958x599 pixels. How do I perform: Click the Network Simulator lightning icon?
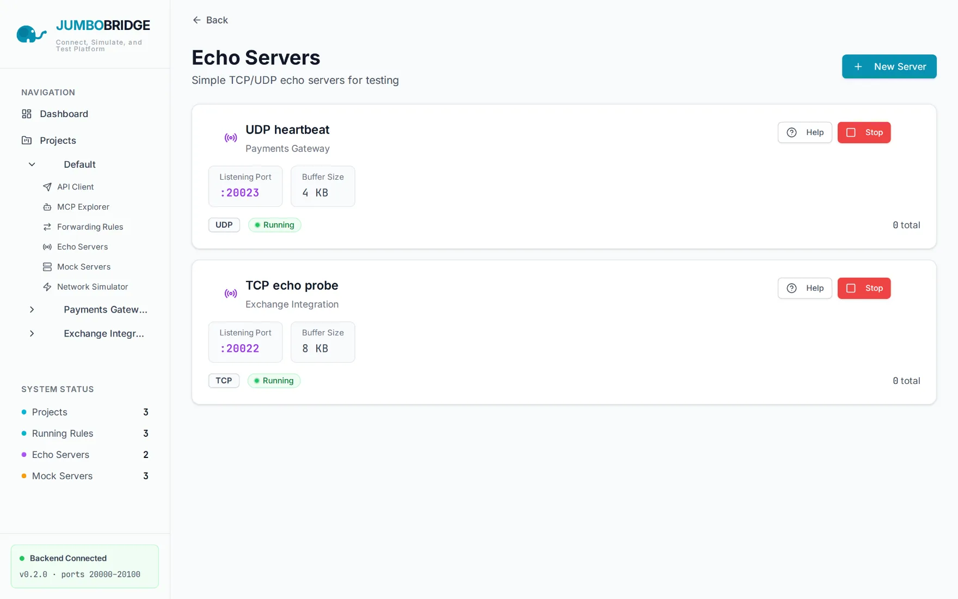(x=47, y=287)
